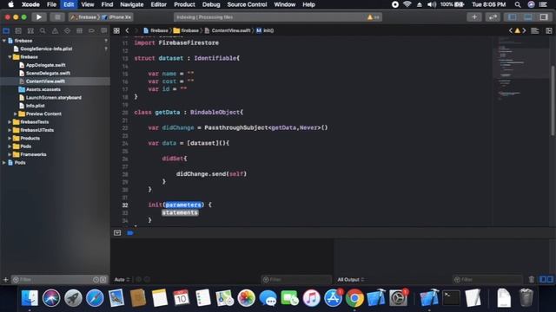556x312 pixels.
Task: Jump to the next issue
Action: [524, 31]
